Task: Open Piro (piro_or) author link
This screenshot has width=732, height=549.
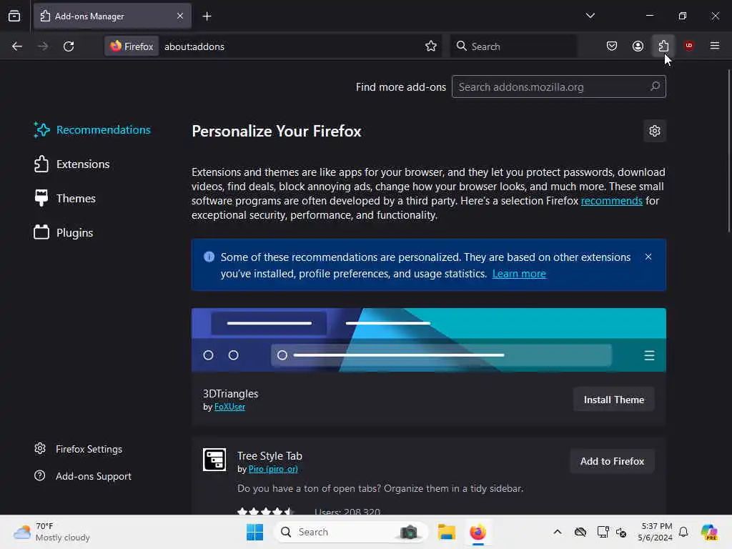Action: [x=273, y=469]
